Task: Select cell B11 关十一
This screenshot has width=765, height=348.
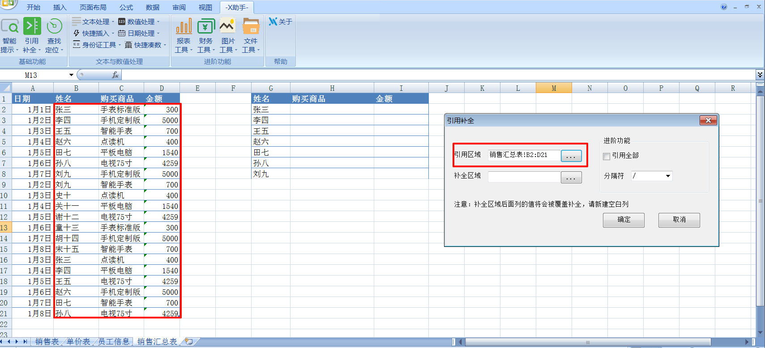Action: point(76,206)
